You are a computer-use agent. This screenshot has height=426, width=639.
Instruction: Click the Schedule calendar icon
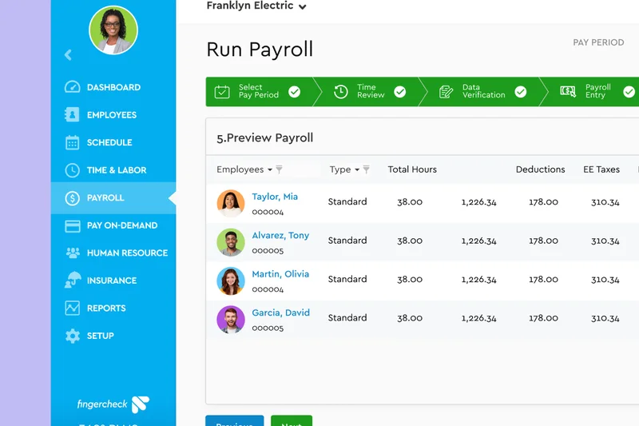click(73, 142)
